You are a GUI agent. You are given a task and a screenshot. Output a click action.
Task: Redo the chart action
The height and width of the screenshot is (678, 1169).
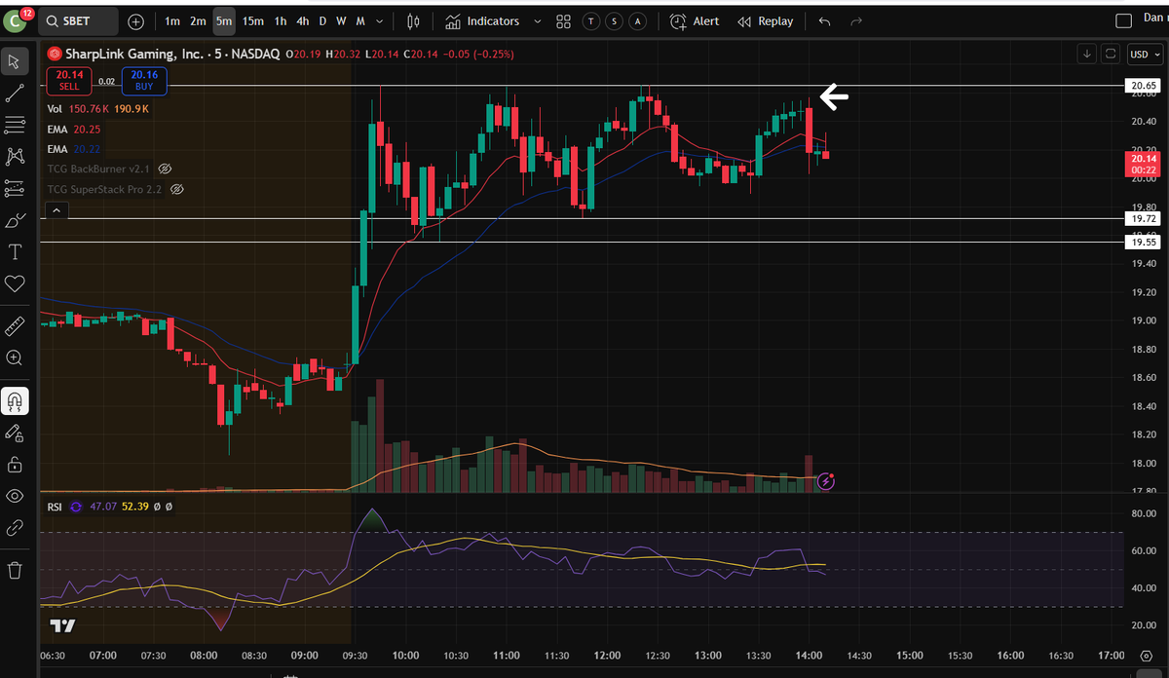tap(857, 20)
